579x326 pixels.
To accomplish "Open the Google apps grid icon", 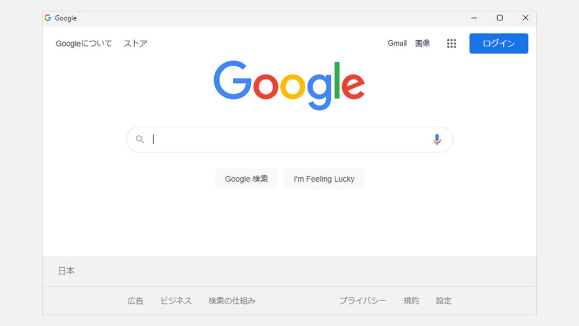I will 451,44.
